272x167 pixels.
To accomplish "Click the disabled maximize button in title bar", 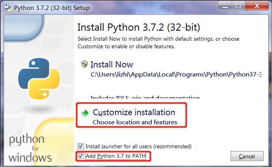I will tap(238, 6).
